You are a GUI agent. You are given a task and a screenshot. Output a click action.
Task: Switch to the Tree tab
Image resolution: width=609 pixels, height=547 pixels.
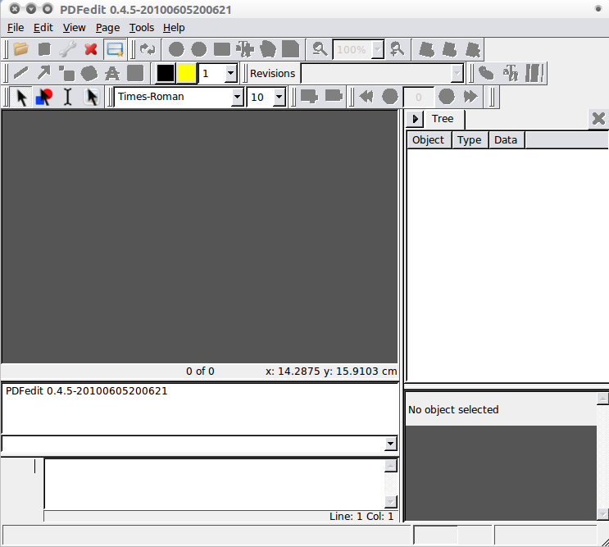click(443, 118)
